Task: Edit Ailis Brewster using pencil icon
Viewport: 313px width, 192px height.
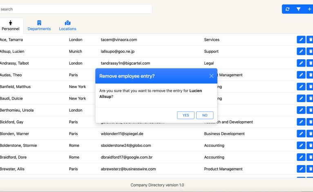Action: coord(301,169)
